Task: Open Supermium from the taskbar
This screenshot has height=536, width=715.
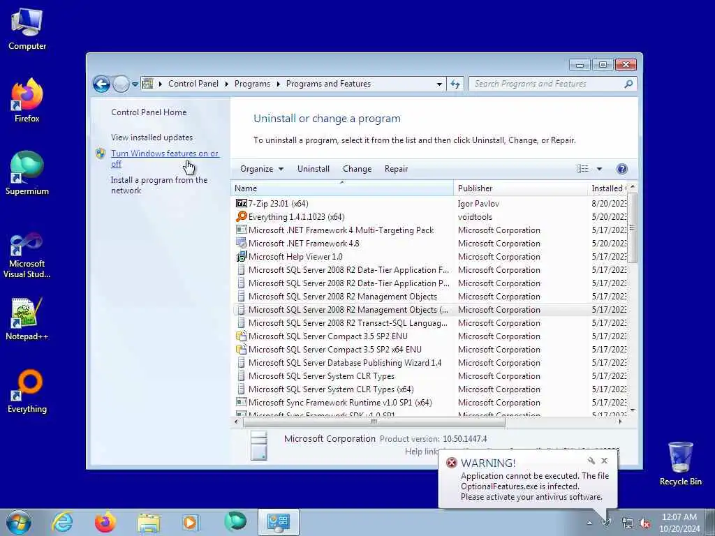Action: (x=235, y=522)
